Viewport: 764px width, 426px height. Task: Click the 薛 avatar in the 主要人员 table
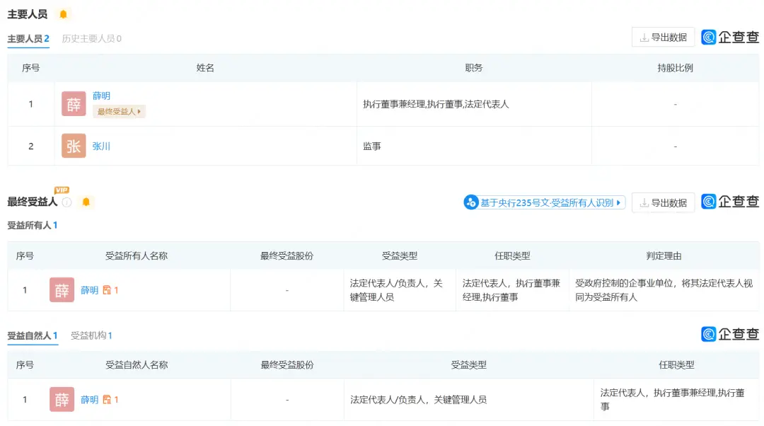click(x=74, y=104)
